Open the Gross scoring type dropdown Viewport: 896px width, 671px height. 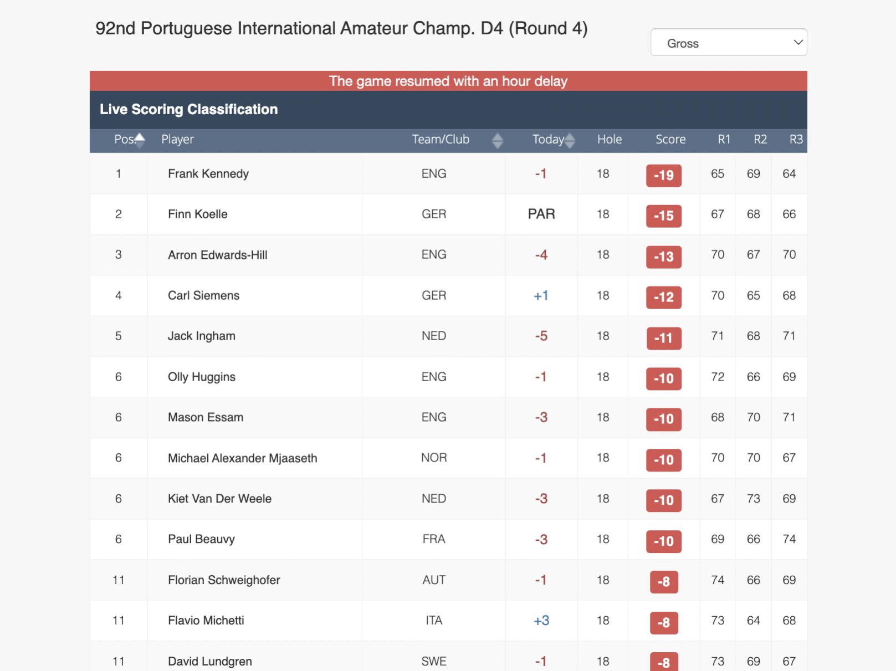tap(728, 43)
